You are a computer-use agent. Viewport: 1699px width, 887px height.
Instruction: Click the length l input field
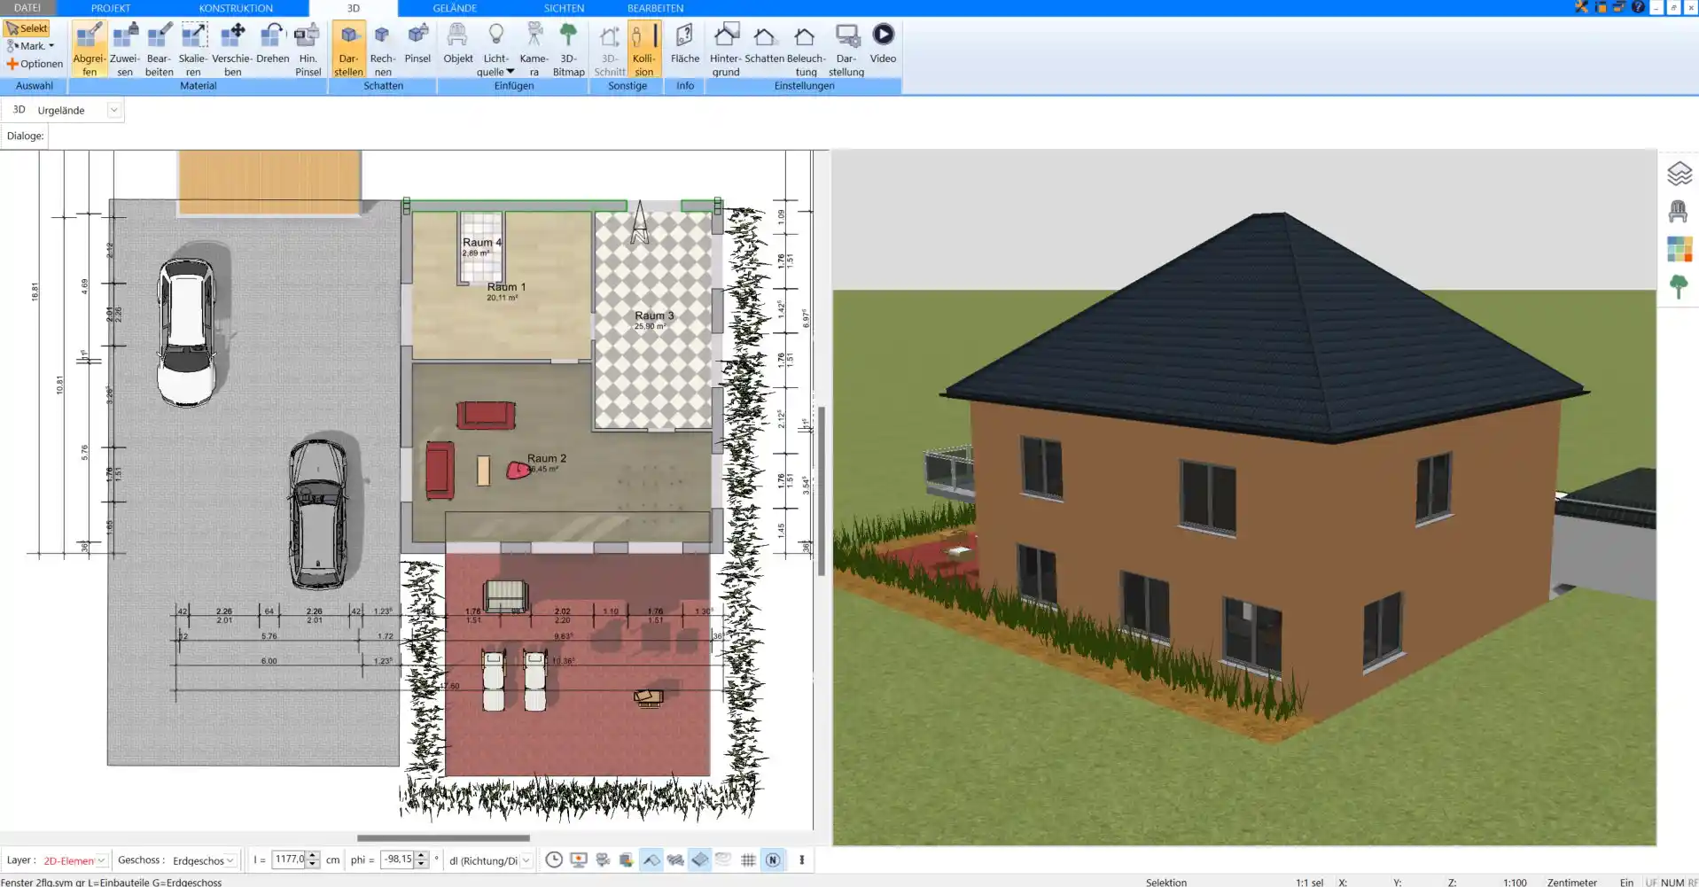(289, 860)
